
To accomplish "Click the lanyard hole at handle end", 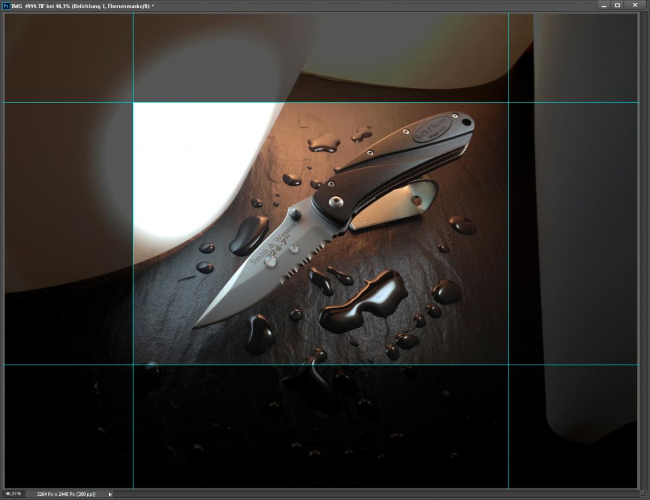I will [465, 121].
